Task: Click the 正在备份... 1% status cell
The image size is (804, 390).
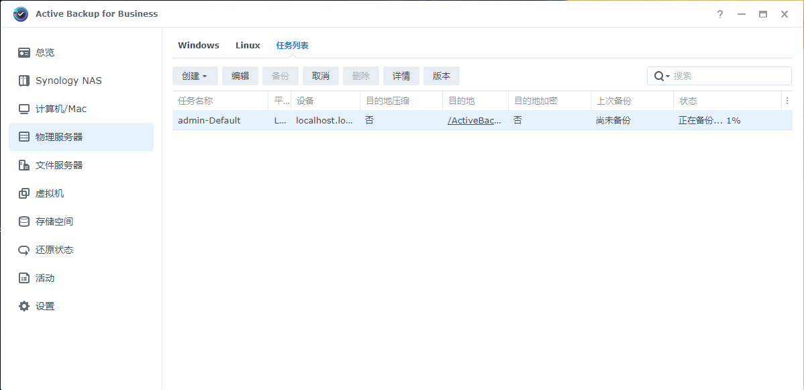Action: (709, 121)
